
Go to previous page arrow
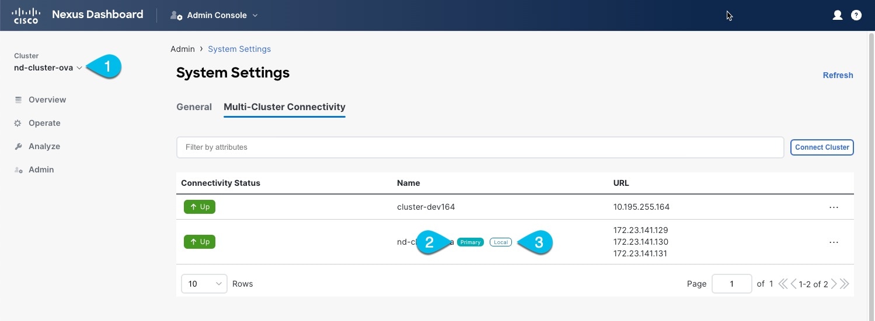pyautogui.click(x=793, y=284)
